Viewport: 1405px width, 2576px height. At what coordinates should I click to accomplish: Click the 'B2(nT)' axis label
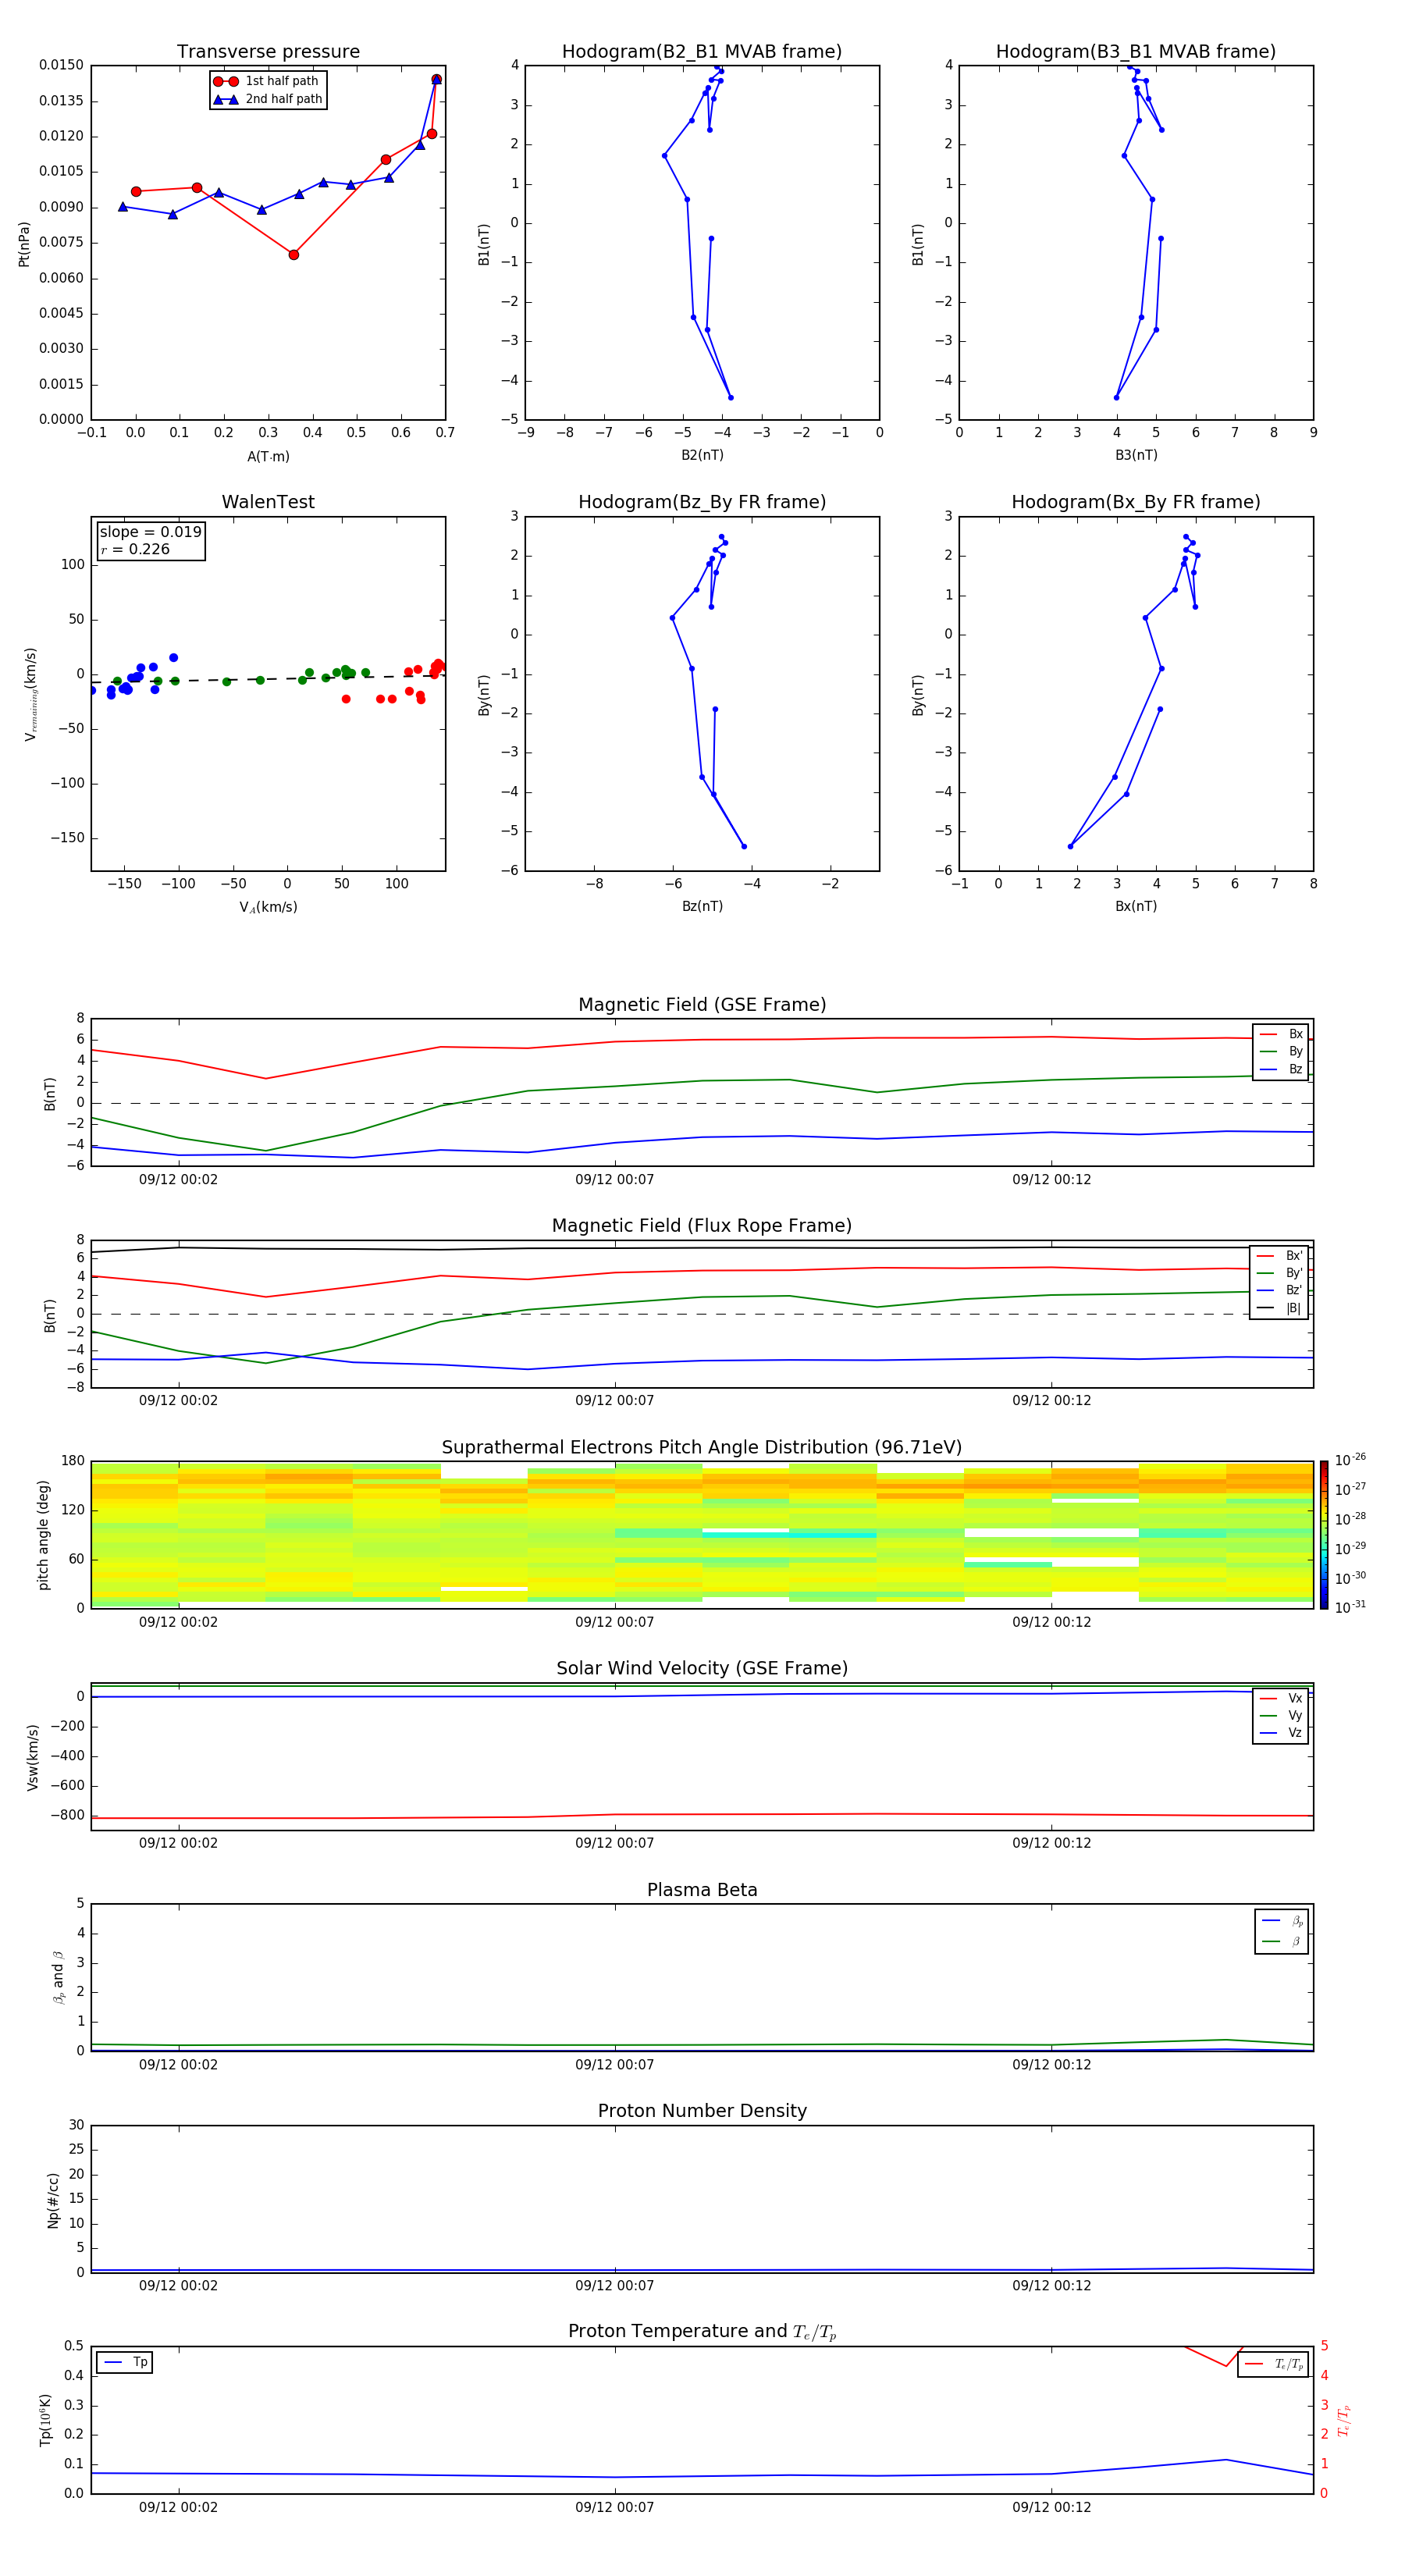702,456
